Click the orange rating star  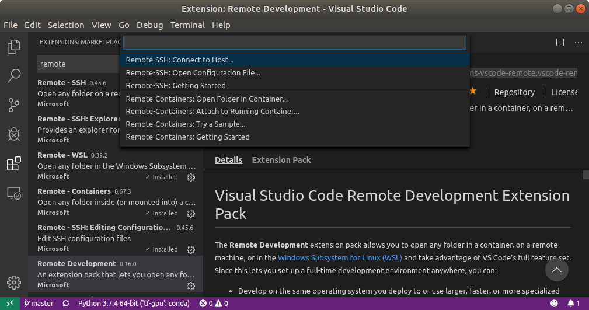[473, 91]
